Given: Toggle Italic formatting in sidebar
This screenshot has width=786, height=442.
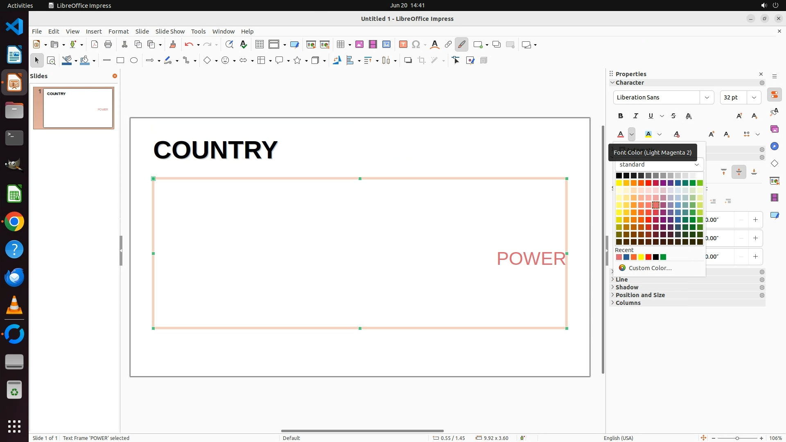Looking at the screenshot, I should (636, 116).
